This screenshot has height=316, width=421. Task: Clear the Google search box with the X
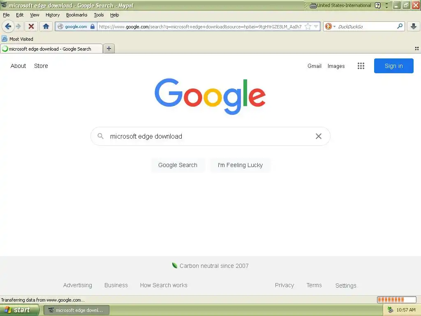point(319,136)
